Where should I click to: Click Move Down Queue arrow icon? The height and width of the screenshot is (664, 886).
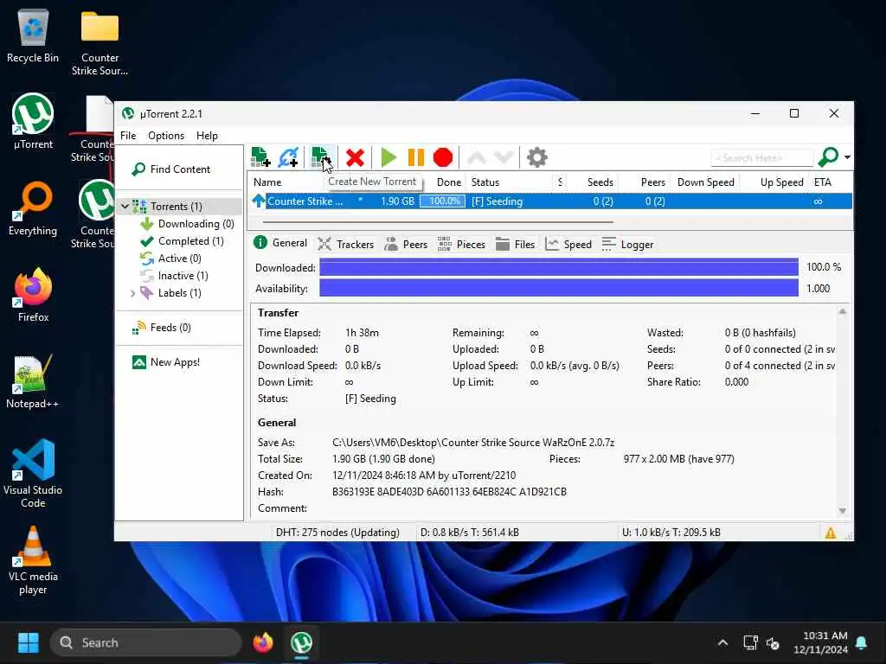pyautogui.click(x=504, y=157)
